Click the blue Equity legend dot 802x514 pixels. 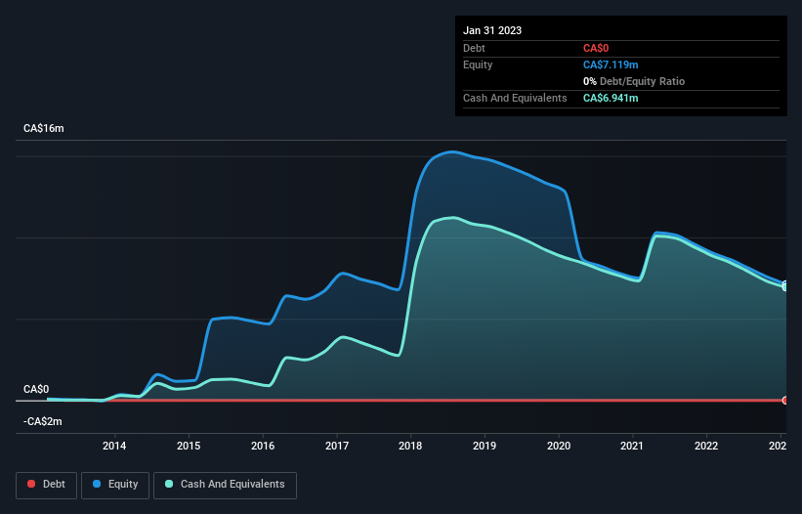tap(97, 484)
